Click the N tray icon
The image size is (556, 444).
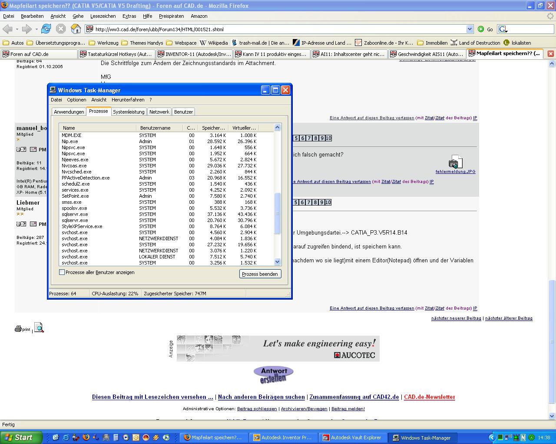coord(523,437)
